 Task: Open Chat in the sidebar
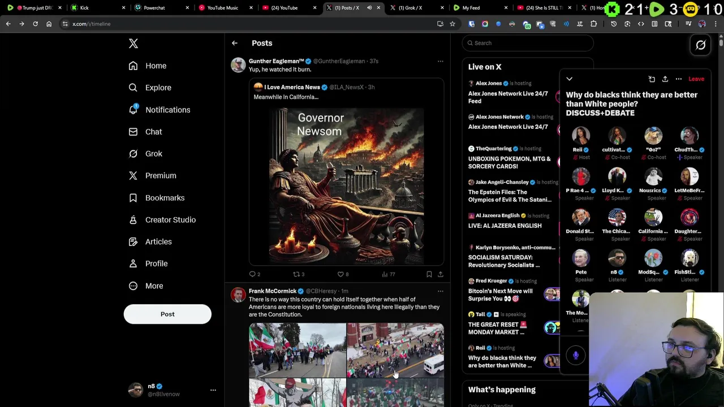pyautogui.click(x=145, y=132)
